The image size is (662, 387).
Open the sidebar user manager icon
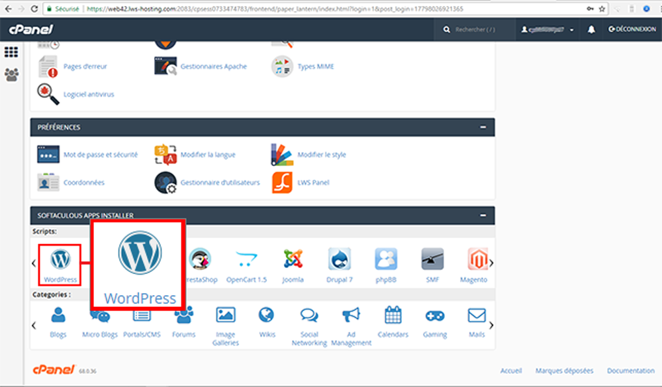pos(11,75)
